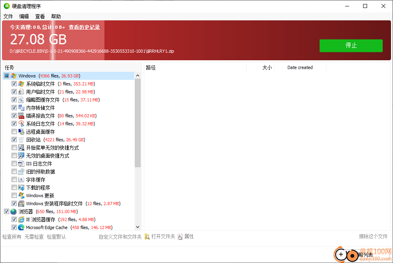Click the 用户临时文件 icon
Screen dimensions: 393x263
pos(21,92)
